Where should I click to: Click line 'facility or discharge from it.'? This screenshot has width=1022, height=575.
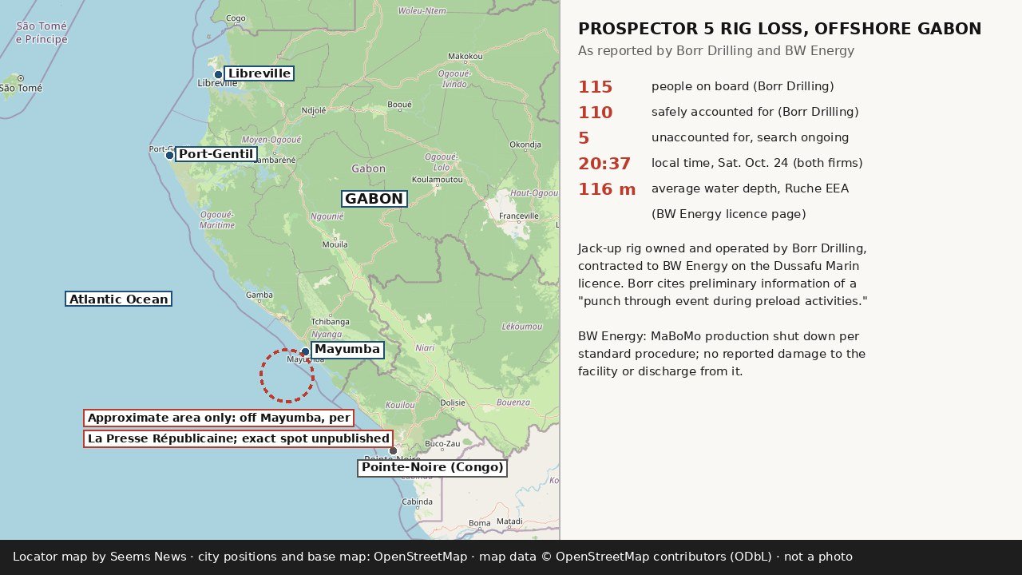pos(660,371)
